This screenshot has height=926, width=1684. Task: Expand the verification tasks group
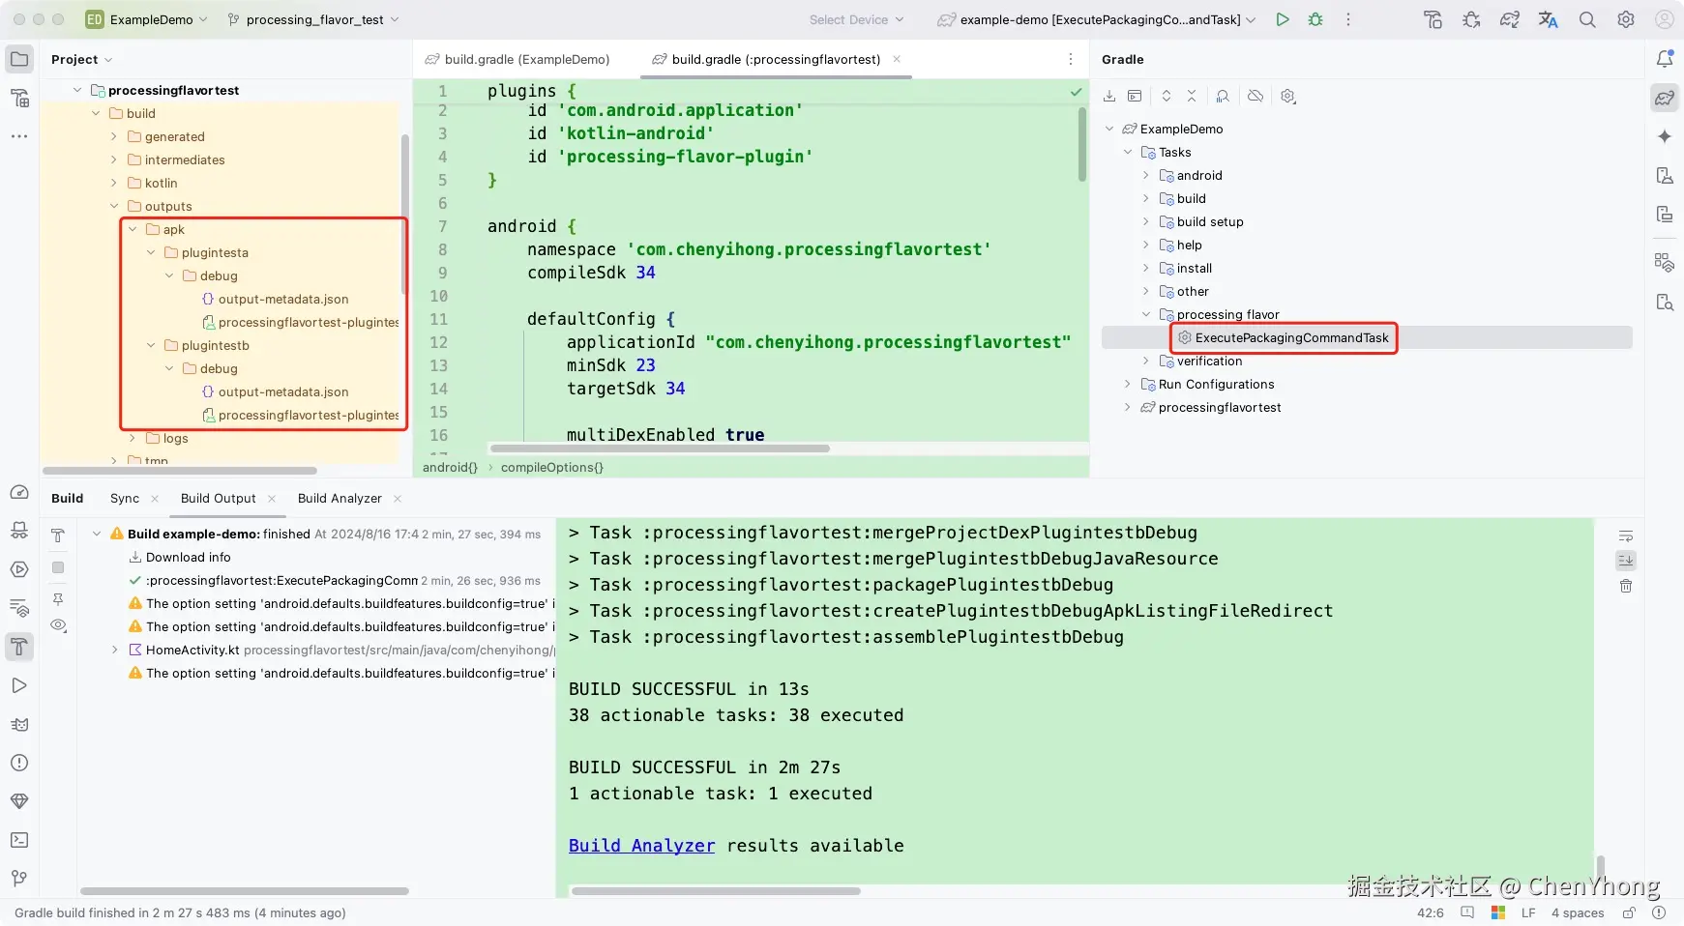1146,361
